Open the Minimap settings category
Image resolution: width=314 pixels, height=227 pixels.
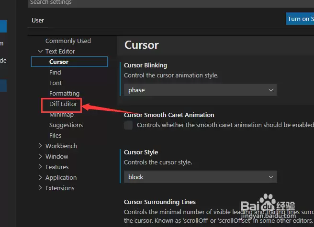coord(61,115)
